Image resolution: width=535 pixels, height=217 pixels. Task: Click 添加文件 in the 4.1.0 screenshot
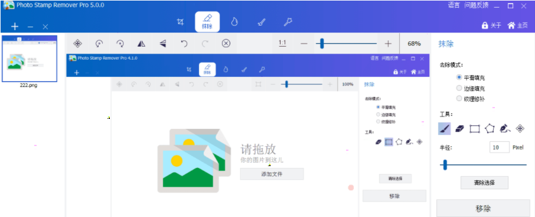pyautogui.click(x=272, y=174)
